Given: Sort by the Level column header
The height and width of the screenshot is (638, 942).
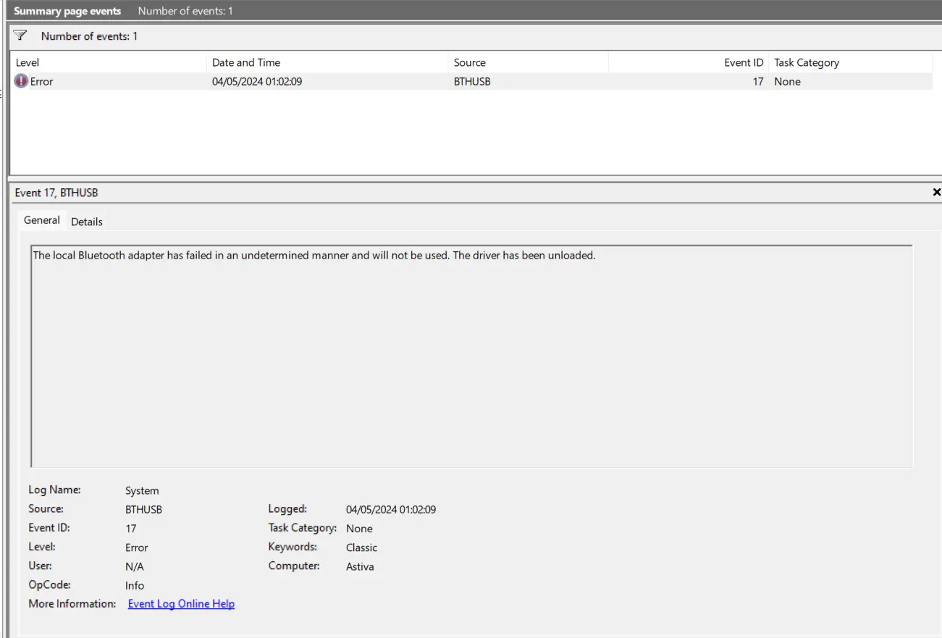Looking at the screenshot, I should 109,62.
